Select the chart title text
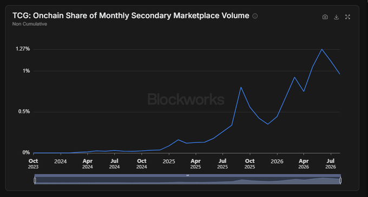This screenshot has width=368, height=197. click(131, 16)
